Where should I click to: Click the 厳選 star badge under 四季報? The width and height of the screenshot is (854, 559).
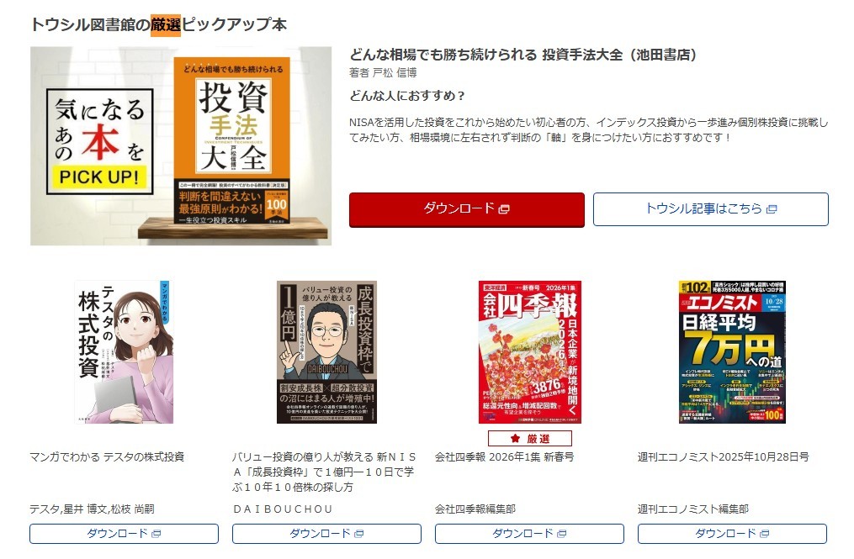(x=530, y=438)
